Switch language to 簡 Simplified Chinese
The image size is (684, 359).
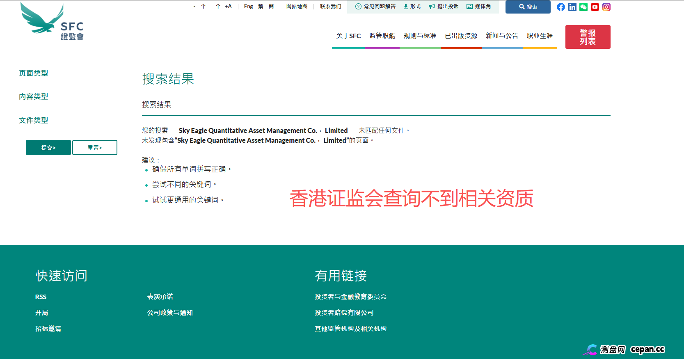[271, 7]
